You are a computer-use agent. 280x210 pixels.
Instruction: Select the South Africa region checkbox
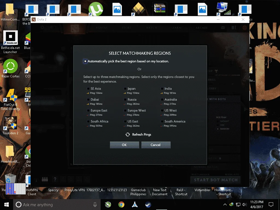point(88,121)
